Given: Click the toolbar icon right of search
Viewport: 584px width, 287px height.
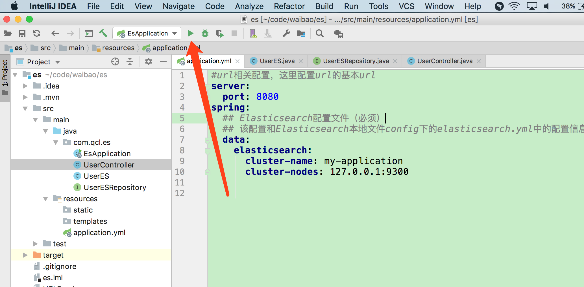Looking at the screenshot, I should (338, 34).
